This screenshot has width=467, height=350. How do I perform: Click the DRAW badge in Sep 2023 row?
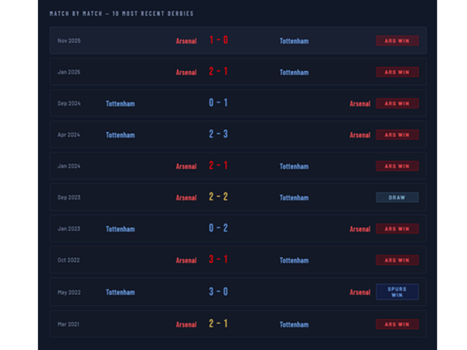point(397,197)
